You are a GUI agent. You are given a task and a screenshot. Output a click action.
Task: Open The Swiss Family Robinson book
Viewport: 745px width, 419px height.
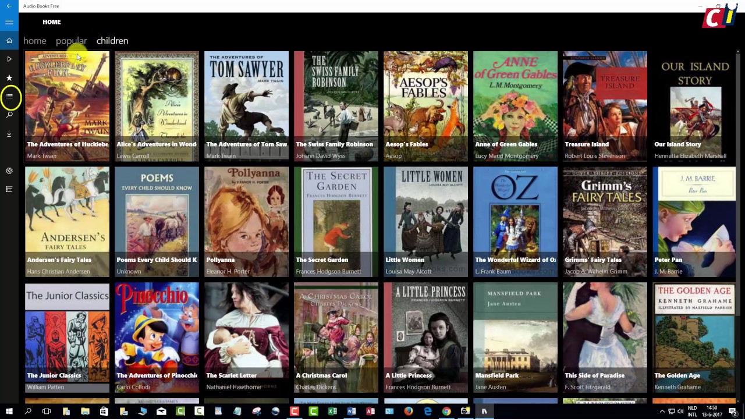click(336, 106)
